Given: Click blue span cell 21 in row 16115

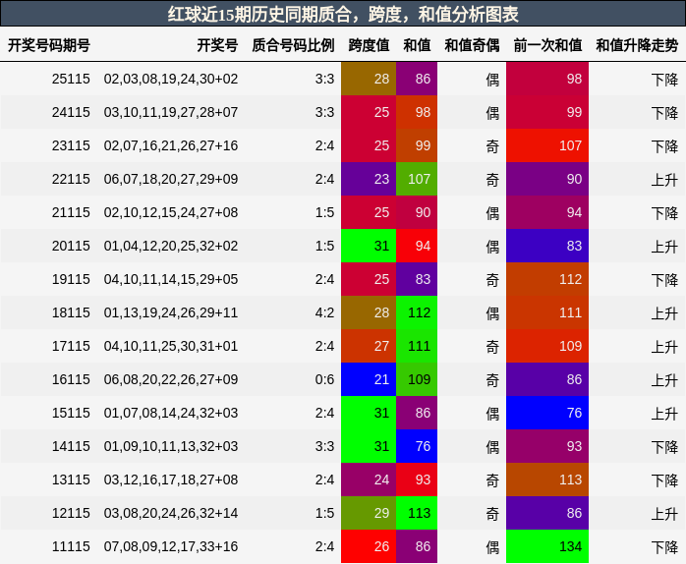Looking at the screenshot, I should click(x=369, y=379).
